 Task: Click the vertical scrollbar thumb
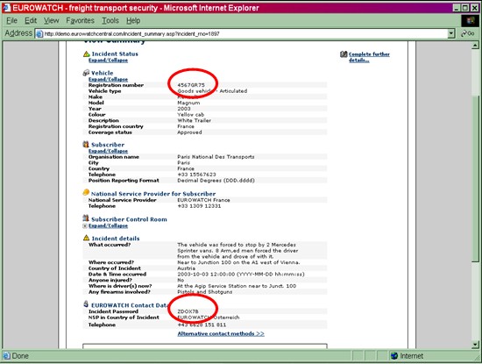475,178
